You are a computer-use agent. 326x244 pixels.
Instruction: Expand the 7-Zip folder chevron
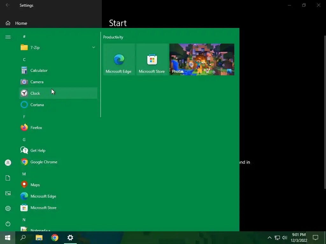coord(94,48)
